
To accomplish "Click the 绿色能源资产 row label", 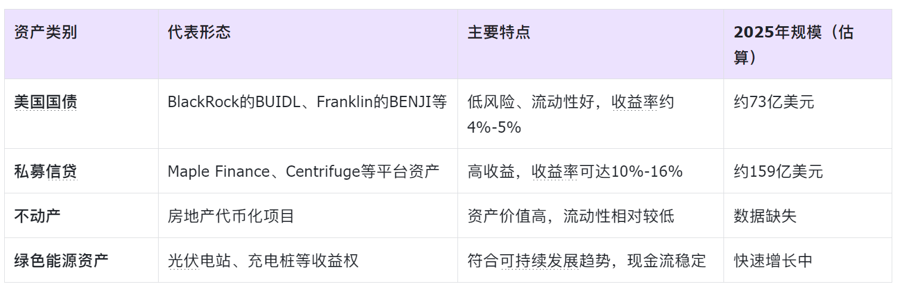I will click(x=61, y=260).
